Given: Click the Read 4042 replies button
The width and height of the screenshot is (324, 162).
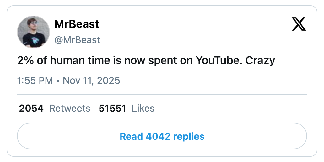Looking at the screenshot, I should click(162, 136).
